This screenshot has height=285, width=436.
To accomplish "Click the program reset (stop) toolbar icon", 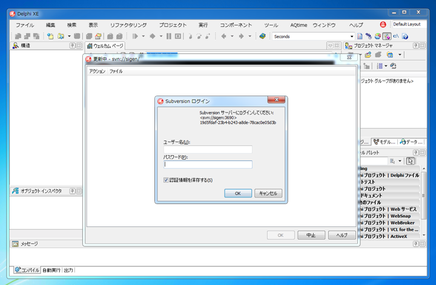I will tap(178, 36).
